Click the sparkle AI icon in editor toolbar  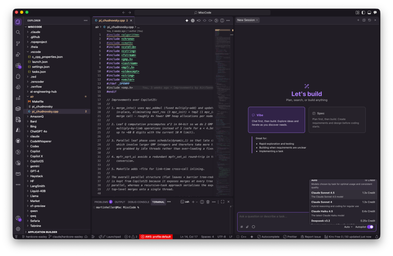click(187, 21)
